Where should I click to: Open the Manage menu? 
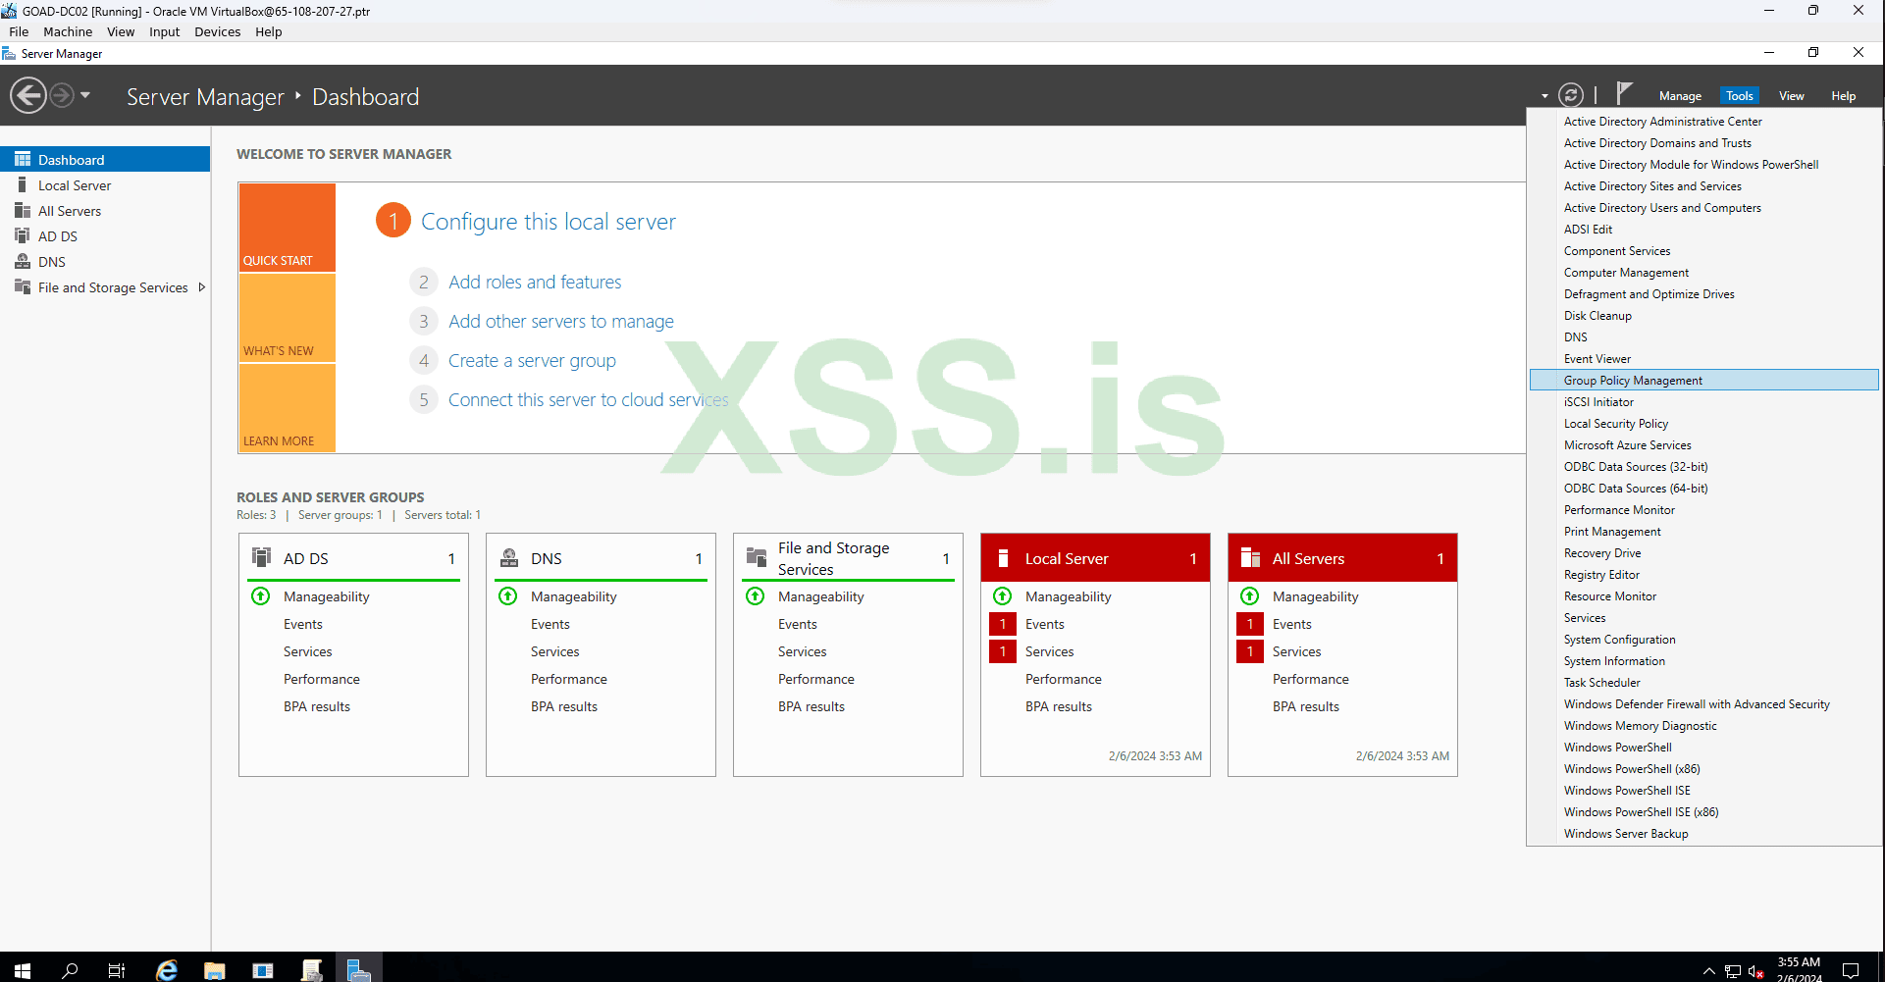[1680, 96]
